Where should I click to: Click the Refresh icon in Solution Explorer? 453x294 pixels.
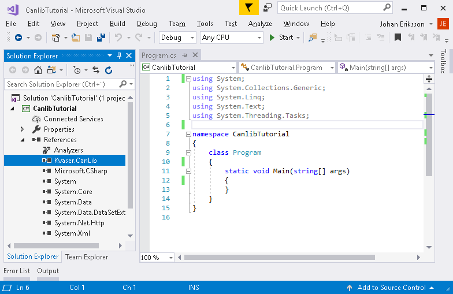[109, 70]
